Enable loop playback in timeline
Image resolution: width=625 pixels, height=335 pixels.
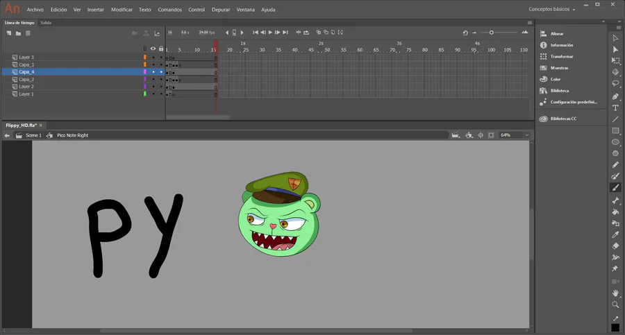click(x=306, y=33)
